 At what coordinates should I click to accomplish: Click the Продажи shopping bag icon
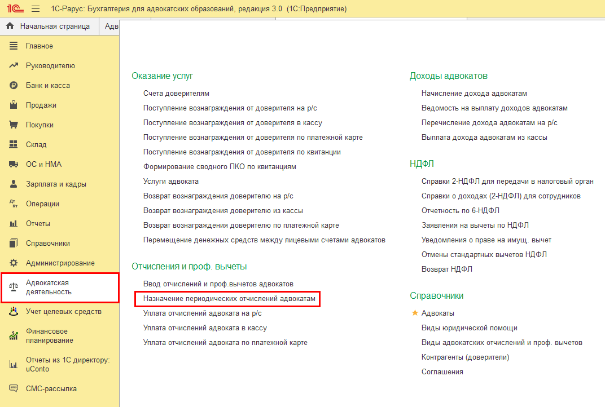pyautogui.click(x=14, y=105)
